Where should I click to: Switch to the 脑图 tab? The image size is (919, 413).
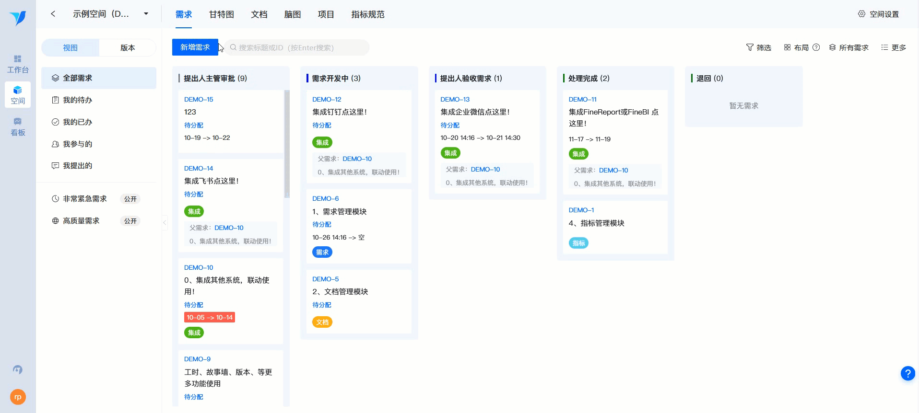[x=293, y=14]
